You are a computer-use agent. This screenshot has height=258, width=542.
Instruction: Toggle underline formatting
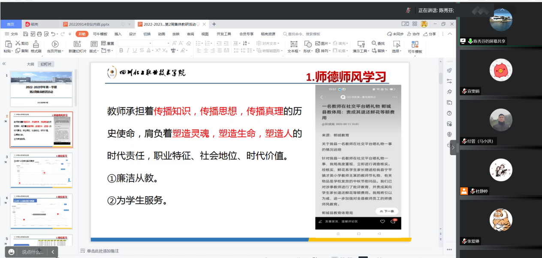(x=135, y=51)
